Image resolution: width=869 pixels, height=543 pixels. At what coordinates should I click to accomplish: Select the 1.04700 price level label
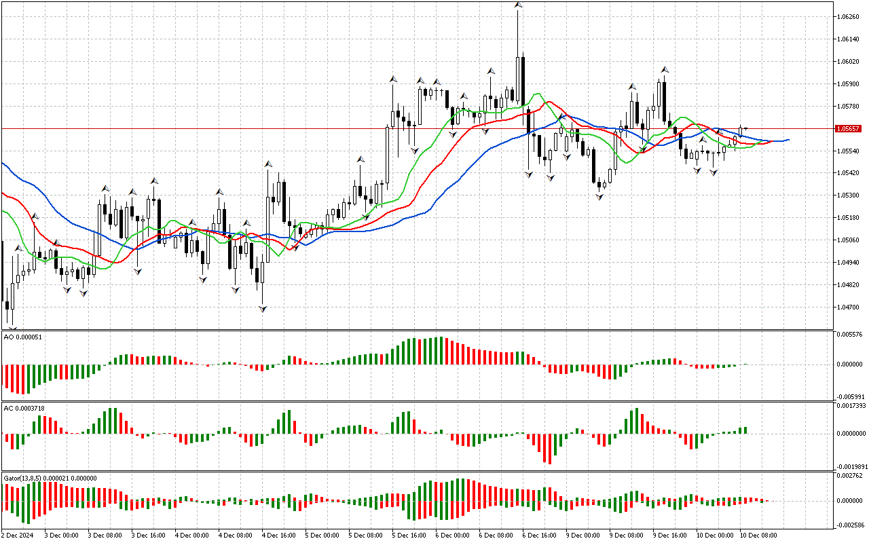(x=849, y=307)
